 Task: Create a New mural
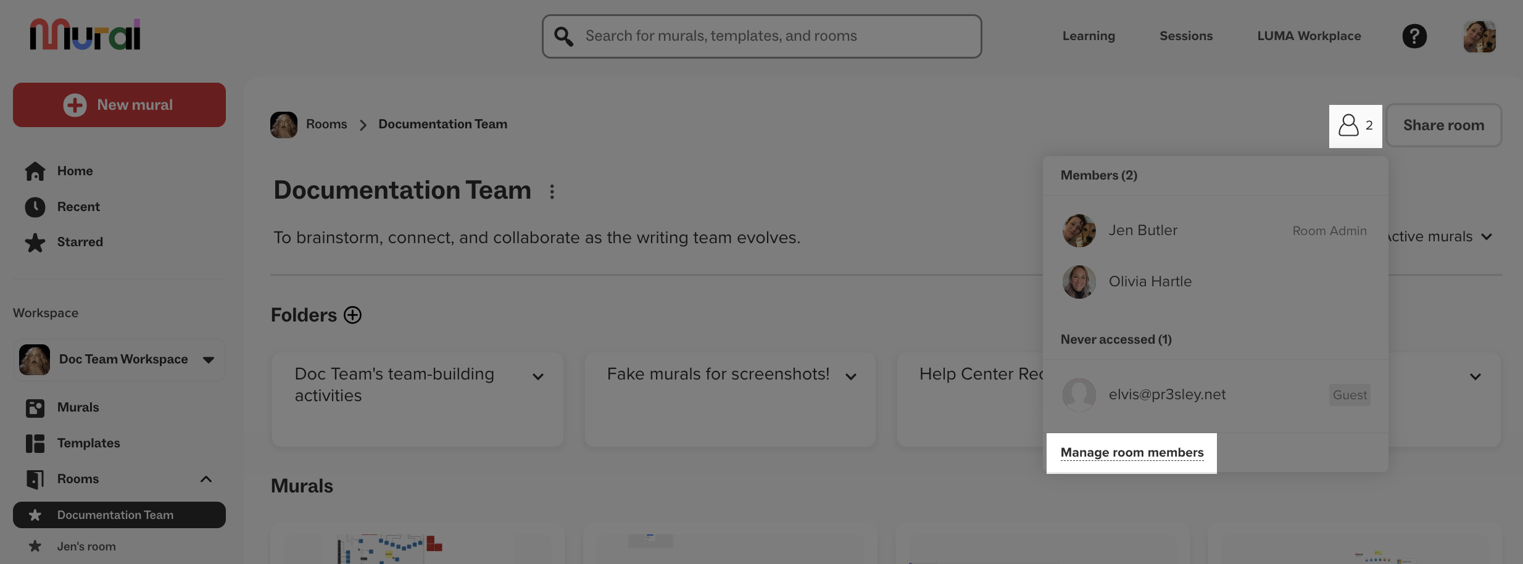[x=119, y=105]
